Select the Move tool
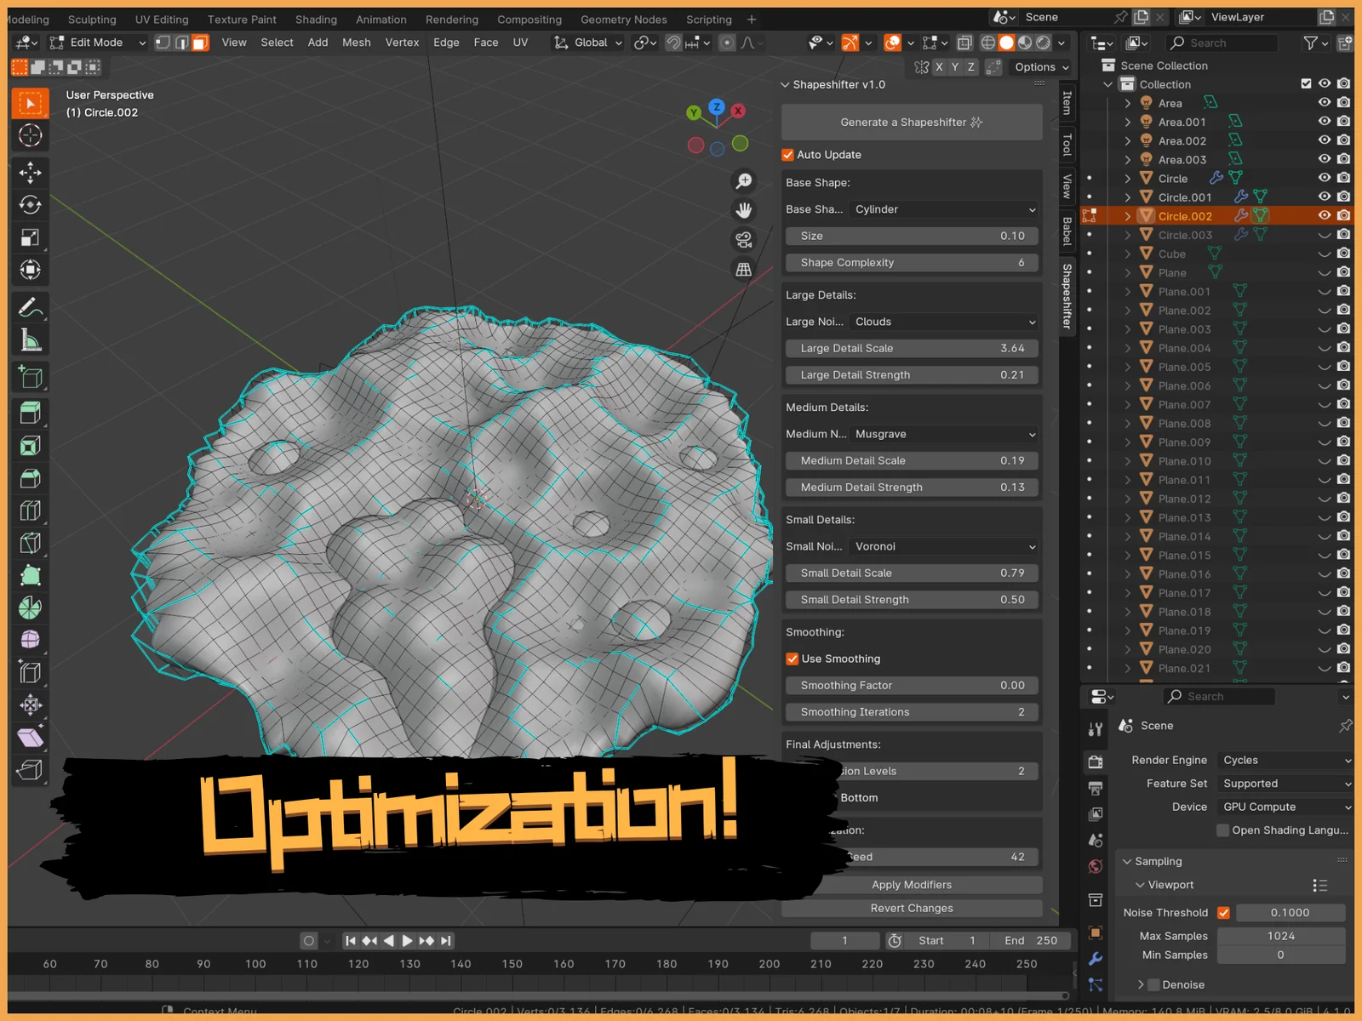 point(31,173)
